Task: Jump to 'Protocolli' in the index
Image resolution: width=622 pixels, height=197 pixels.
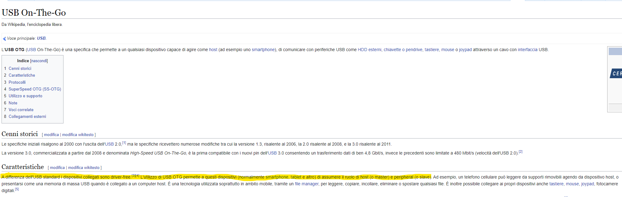Action: point(17,82)
